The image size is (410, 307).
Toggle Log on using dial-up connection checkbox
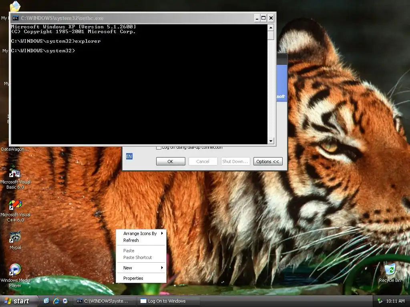159,148
